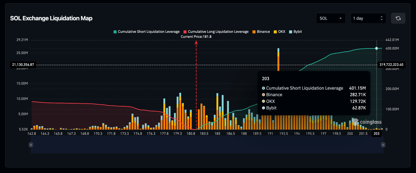Click the red Current Price arrow head

196,42
